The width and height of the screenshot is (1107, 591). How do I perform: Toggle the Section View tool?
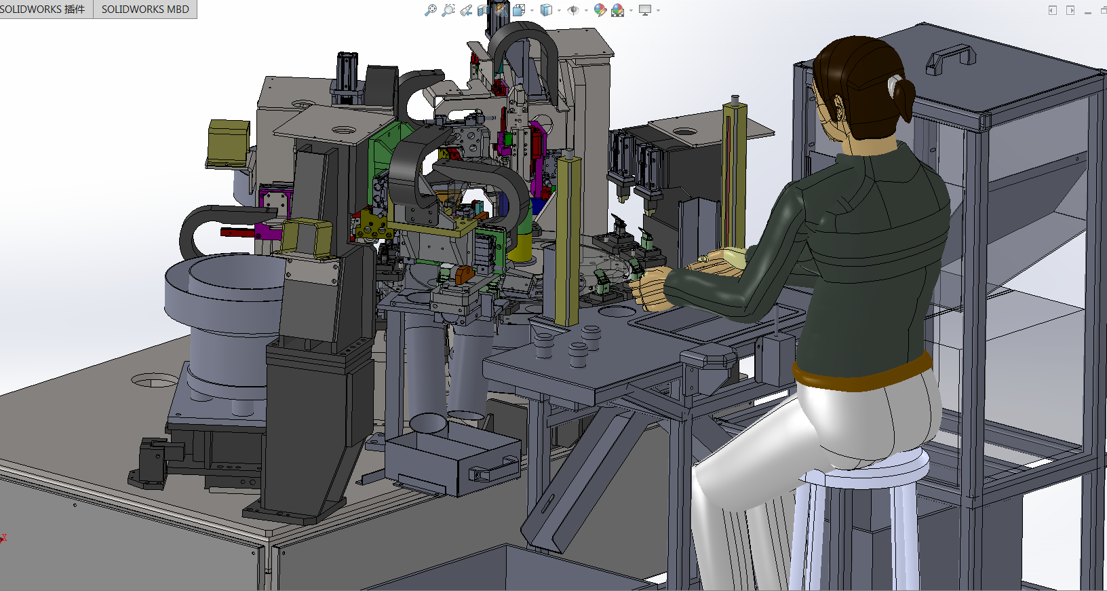[x=483, y=10]
